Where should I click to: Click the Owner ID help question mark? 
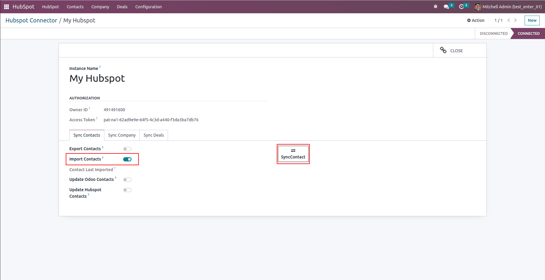pyautogui.click(x=89, y=108)
